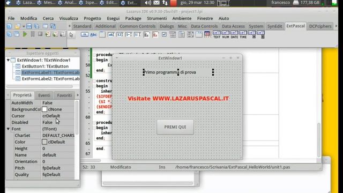Click the Toggle Form/Unit icon
343x193 pixels.
click(53, 26)
